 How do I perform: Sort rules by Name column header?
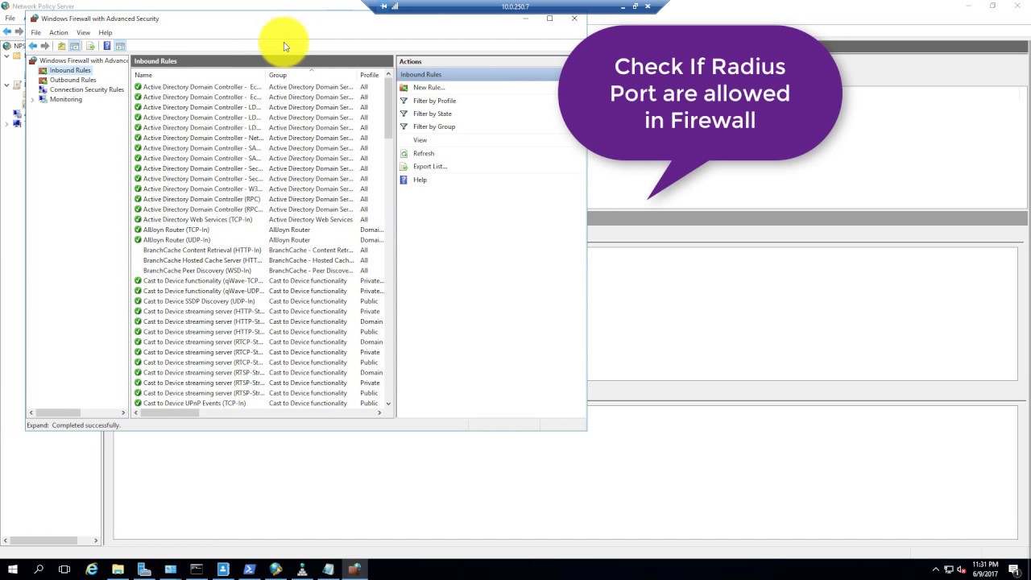coord(199,75)
